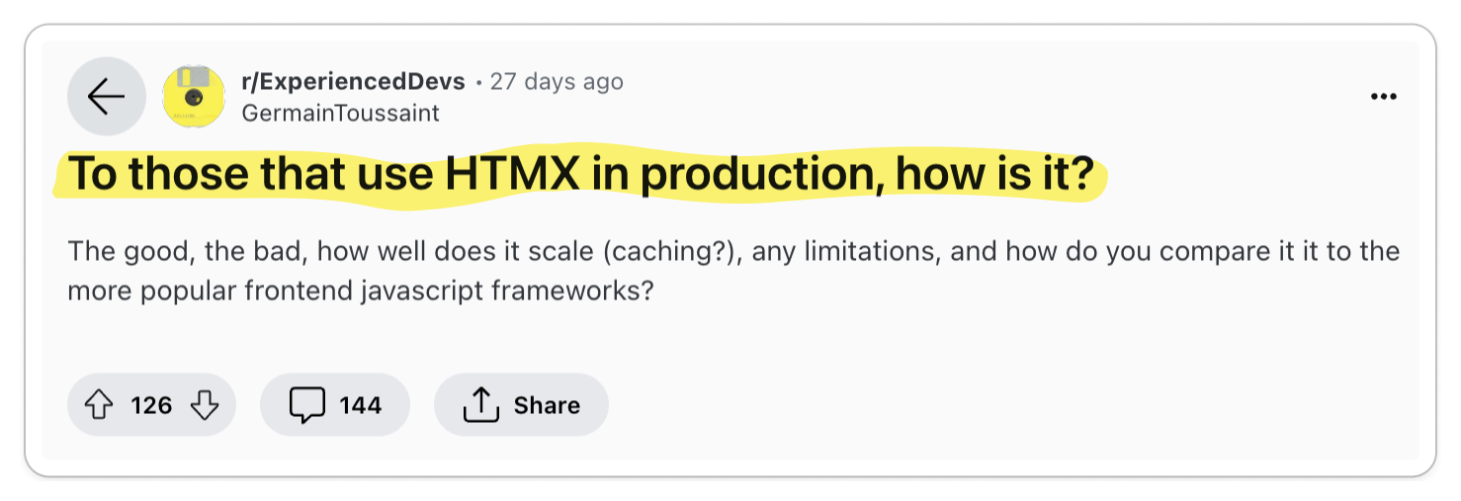
Task: Go back using the left arrow button
Action: pyautogui.click(x=106, y=97)
